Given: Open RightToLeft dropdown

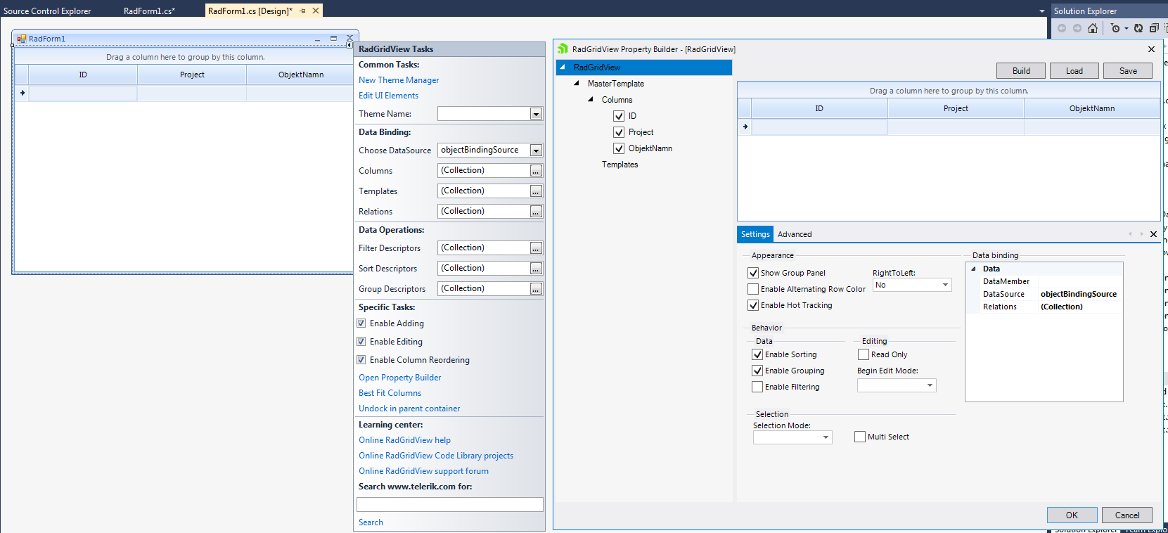Looking at the screenshot, I should tap(945, 285).
